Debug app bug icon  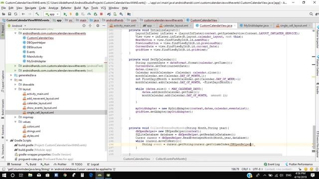click(x=77, y=14)
